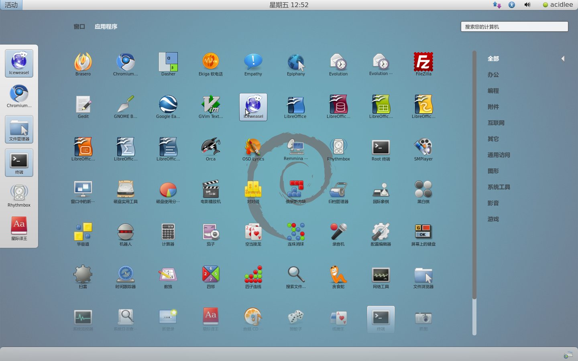This screenshot has height=361, width=578.
Task: Open the clock showing 星期五 12:52
Action: point(289,5)
